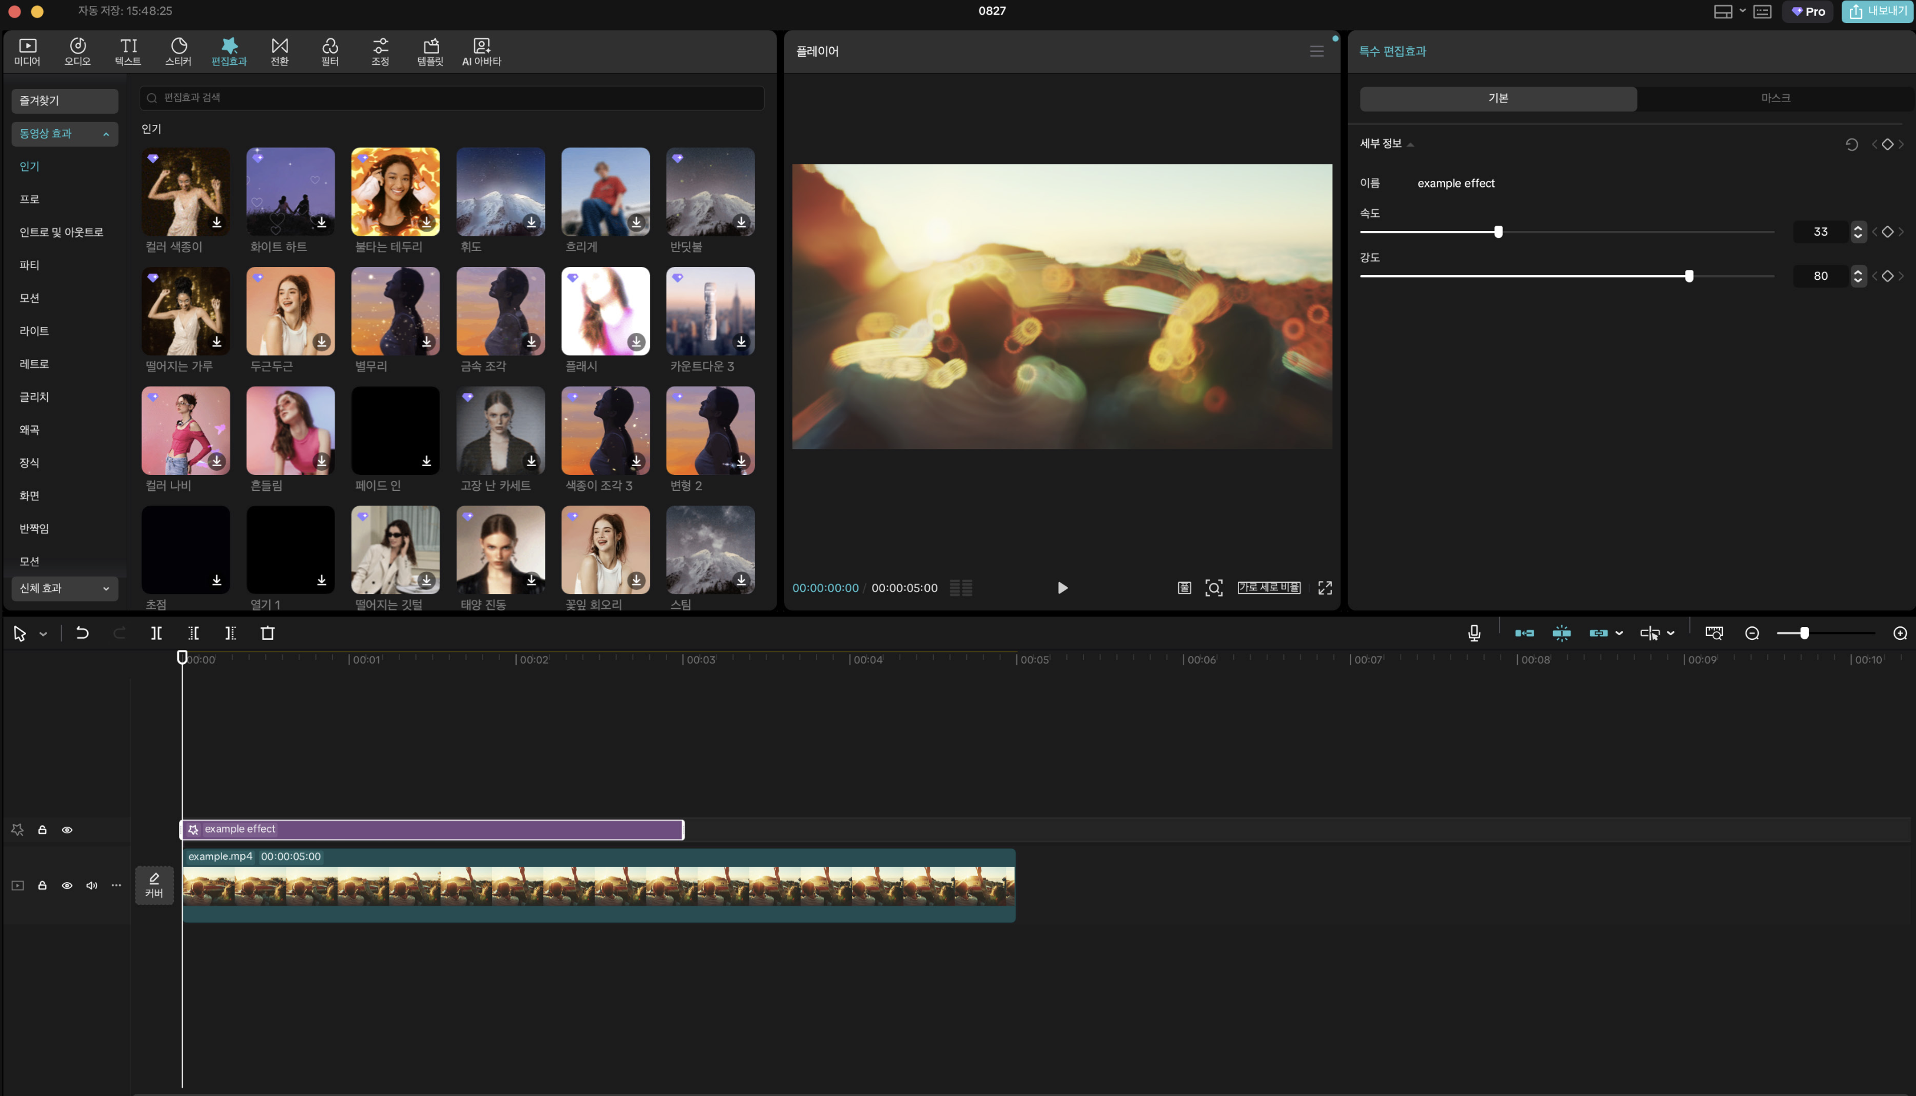
Task: Click the 내보내기 export button
Action: tap(1877, 11)
